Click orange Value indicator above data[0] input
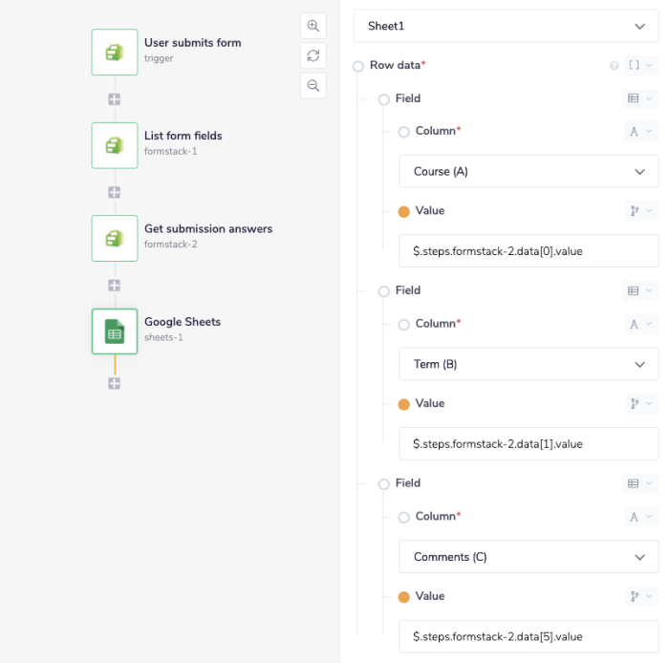This screenshot has width=669, height=663. click(x=403, y=211)
